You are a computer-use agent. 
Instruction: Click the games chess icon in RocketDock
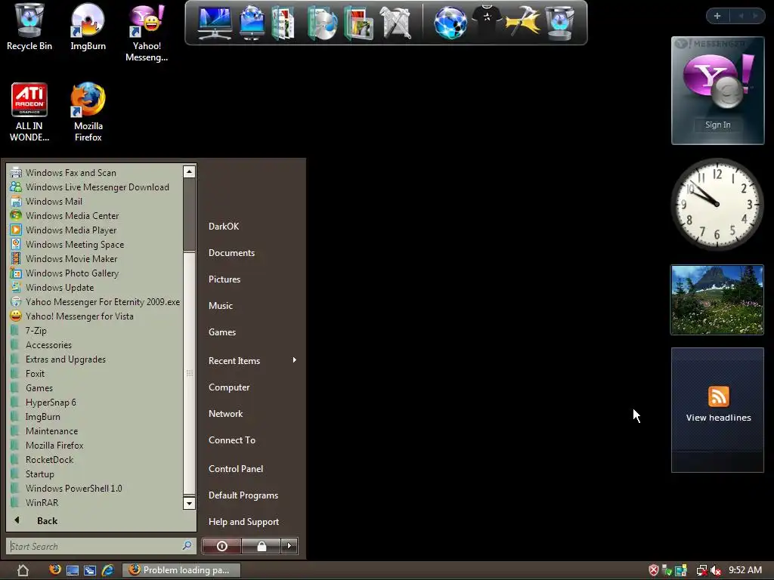[396, 23]
